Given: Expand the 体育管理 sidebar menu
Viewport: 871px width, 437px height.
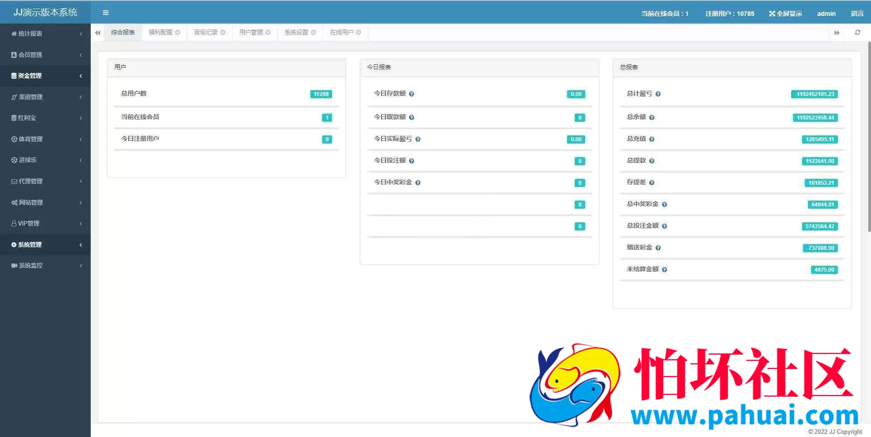Looking at the screenshot, I should 45,139.
